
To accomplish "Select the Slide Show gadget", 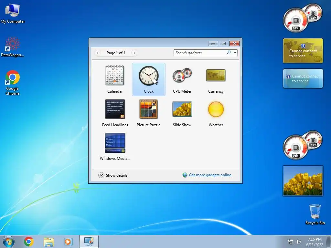I will coord(182,113).
